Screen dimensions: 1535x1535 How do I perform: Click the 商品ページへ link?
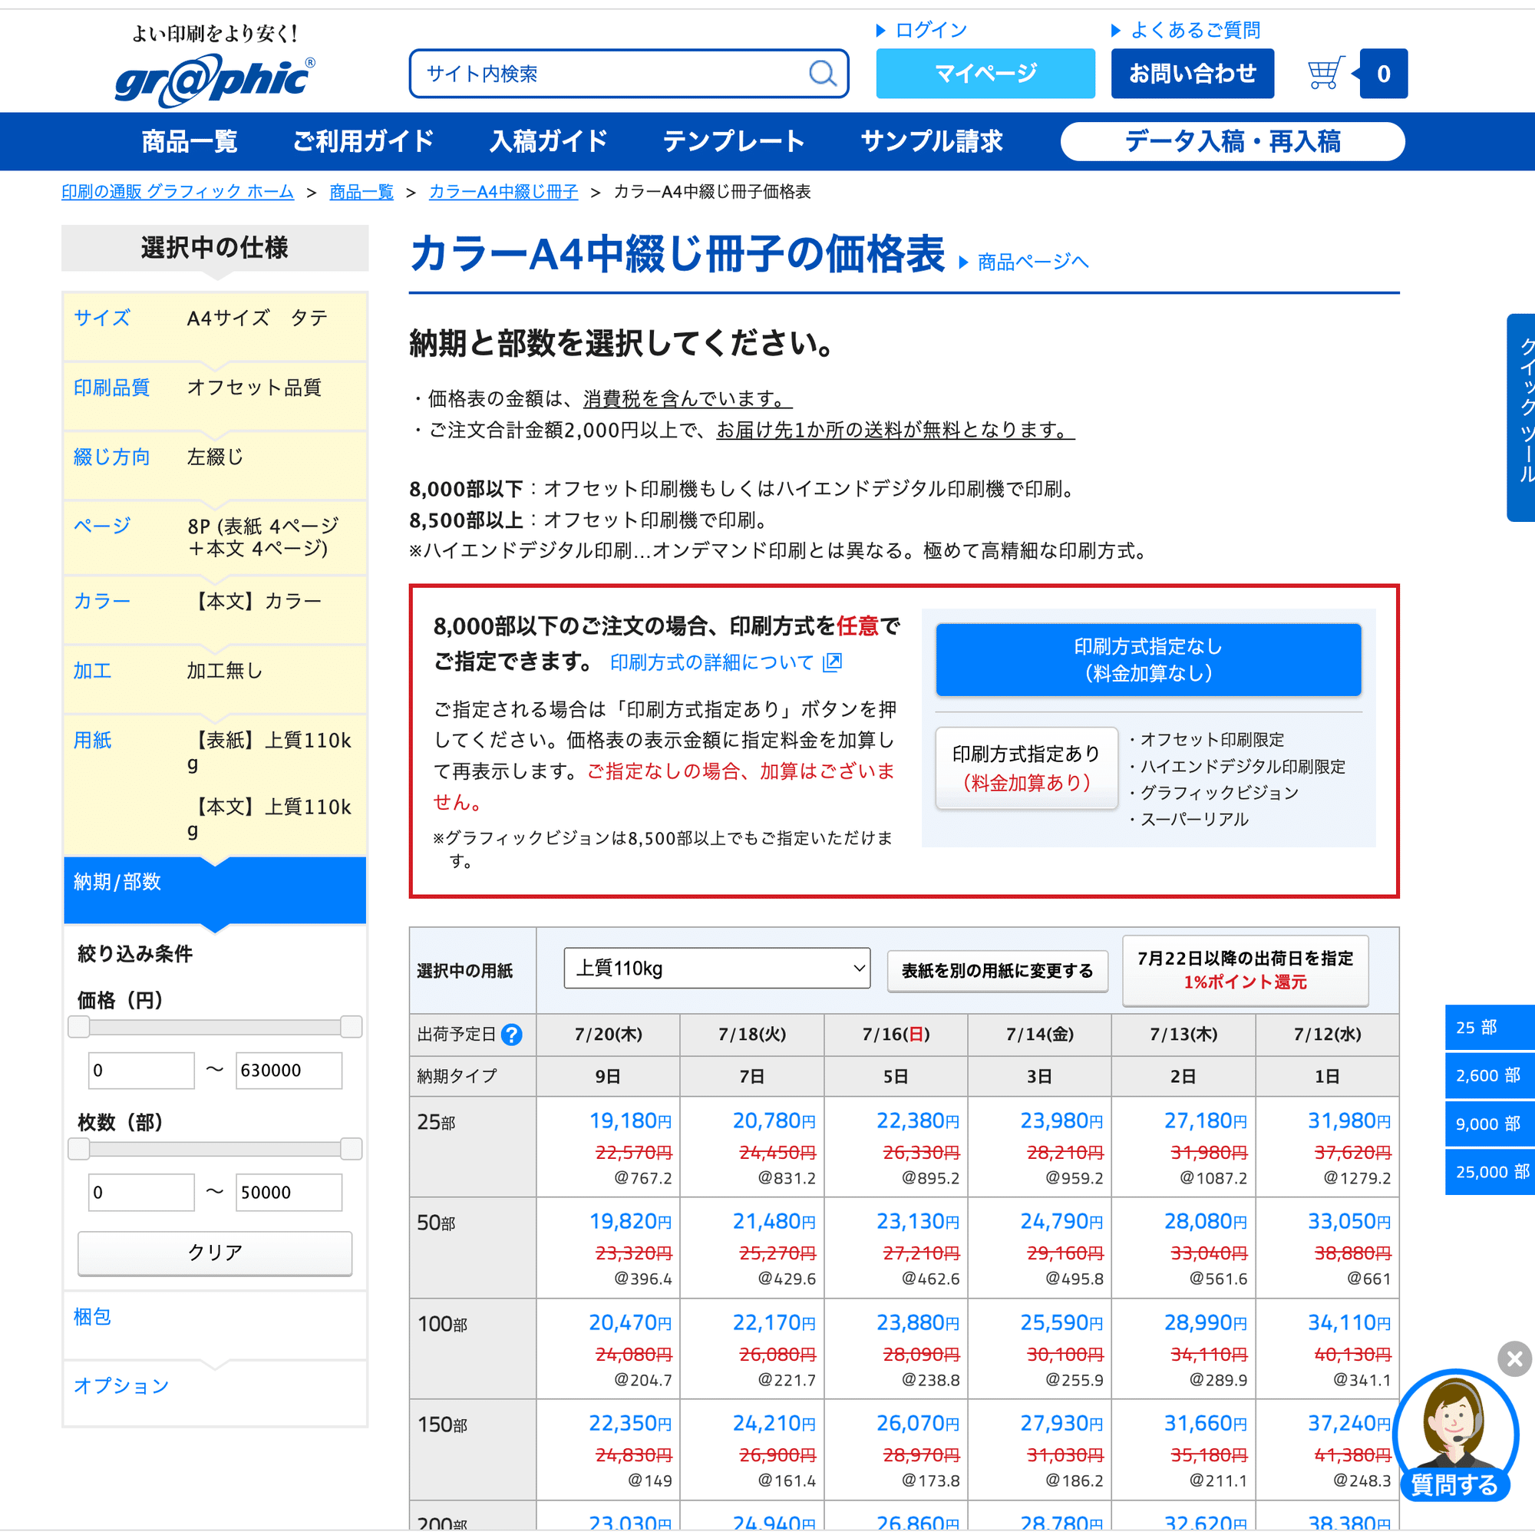tap(1033, 261)
